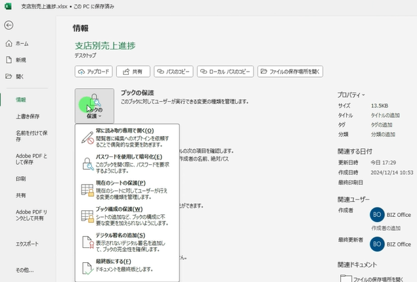Click the BO avatar next to 作成者
The width and height of the screenshot is (417, 282).
[377, 215]
